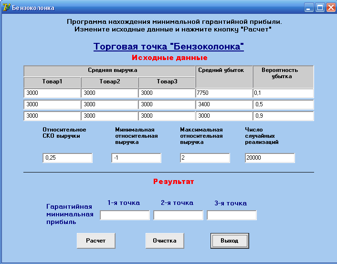Click the Товар3 column header
Screen dimensions: 337x264
click(167, 82)
